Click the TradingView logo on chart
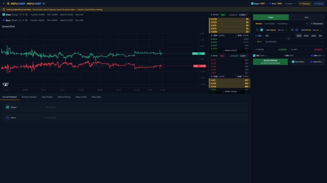Image resolution: width=327 pixels, height=183 pixels. coord(6,84)
